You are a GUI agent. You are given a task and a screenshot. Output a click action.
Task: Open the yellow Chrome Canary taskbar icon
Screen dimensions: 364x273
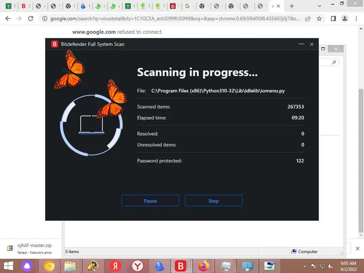click(x=49, y=266)
